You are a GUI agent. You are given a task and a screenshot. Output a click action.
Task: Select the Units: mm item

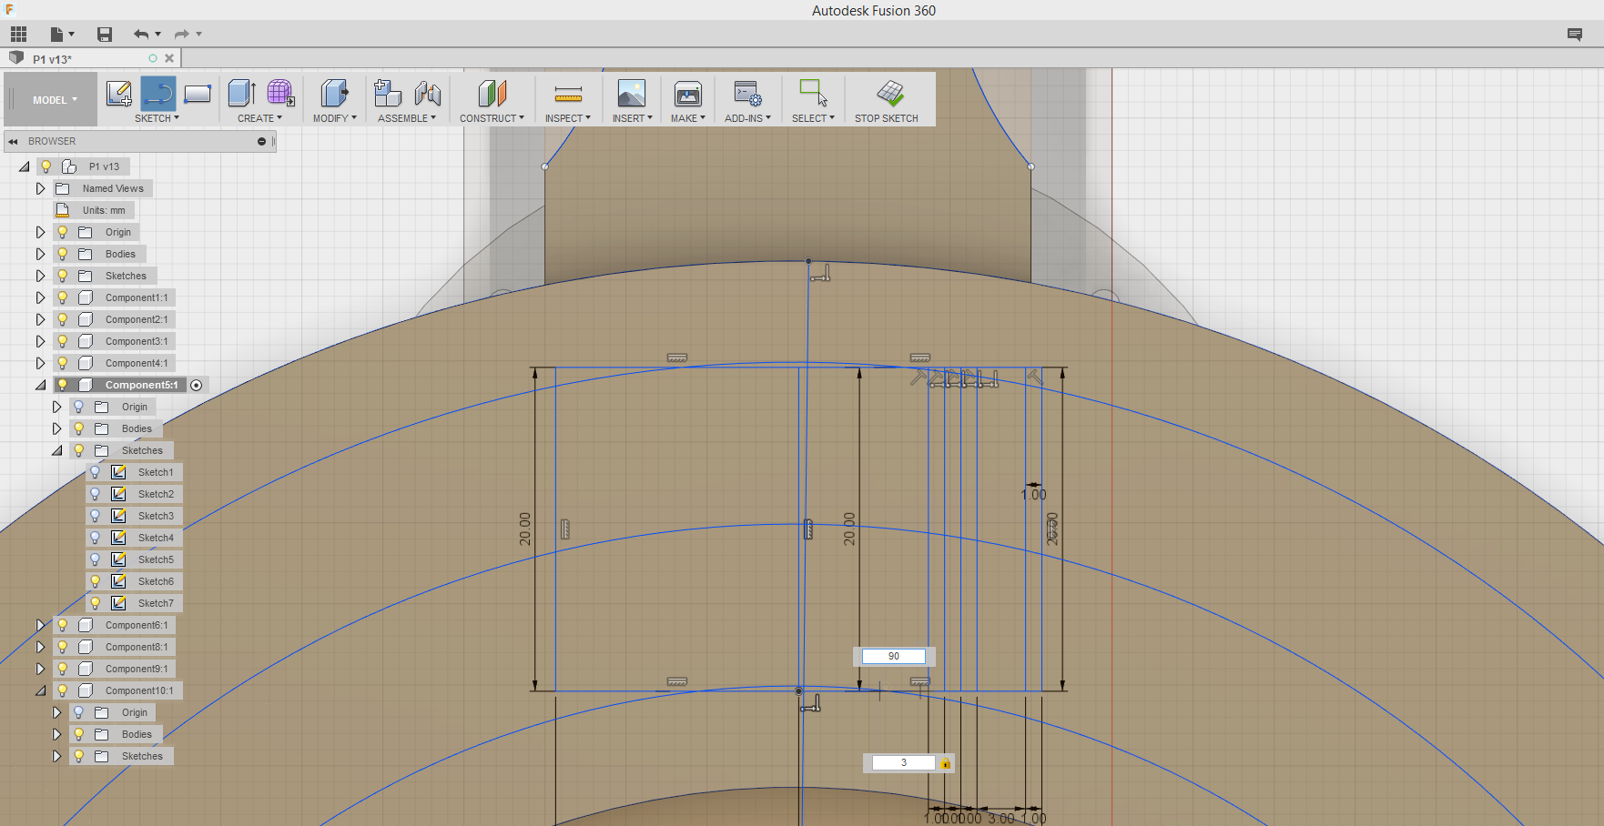tap(104, 210)
